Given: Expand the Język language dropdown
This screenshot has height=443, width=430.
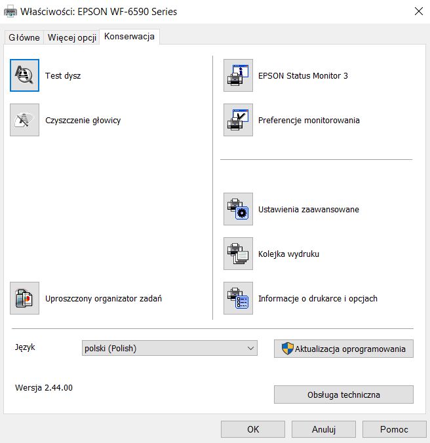Looking at the screenshot, I should (170, 348).
